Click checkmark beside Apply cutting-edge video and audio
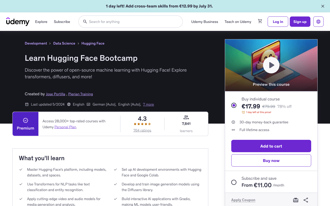This screenshot has height=206, width=330. [x=21, y=199]
